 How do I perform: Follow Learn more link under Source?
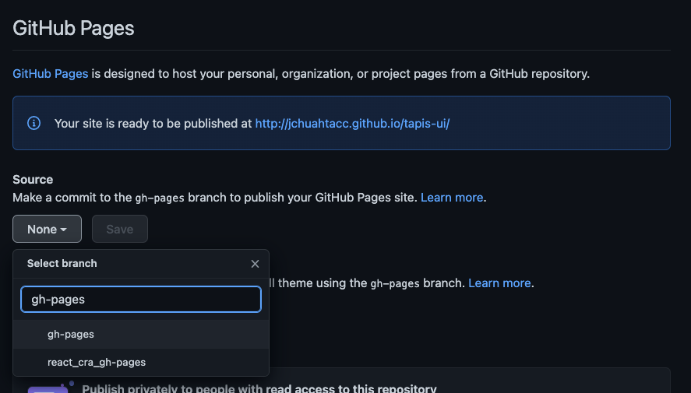coord(452,198)
